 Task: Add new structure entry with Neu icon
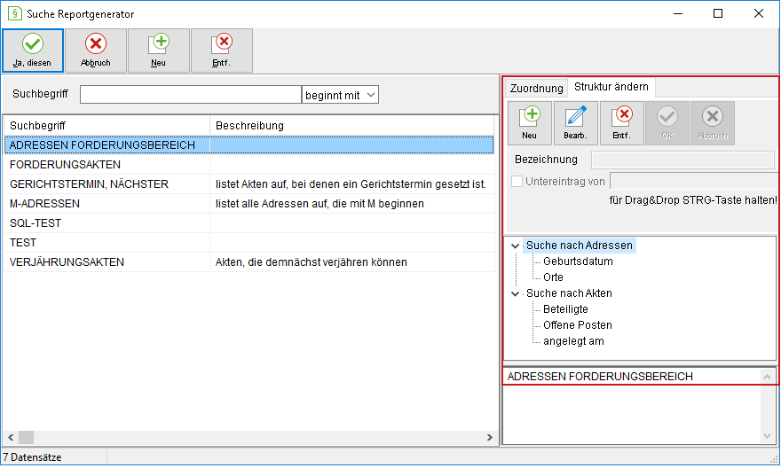[530, 123]
